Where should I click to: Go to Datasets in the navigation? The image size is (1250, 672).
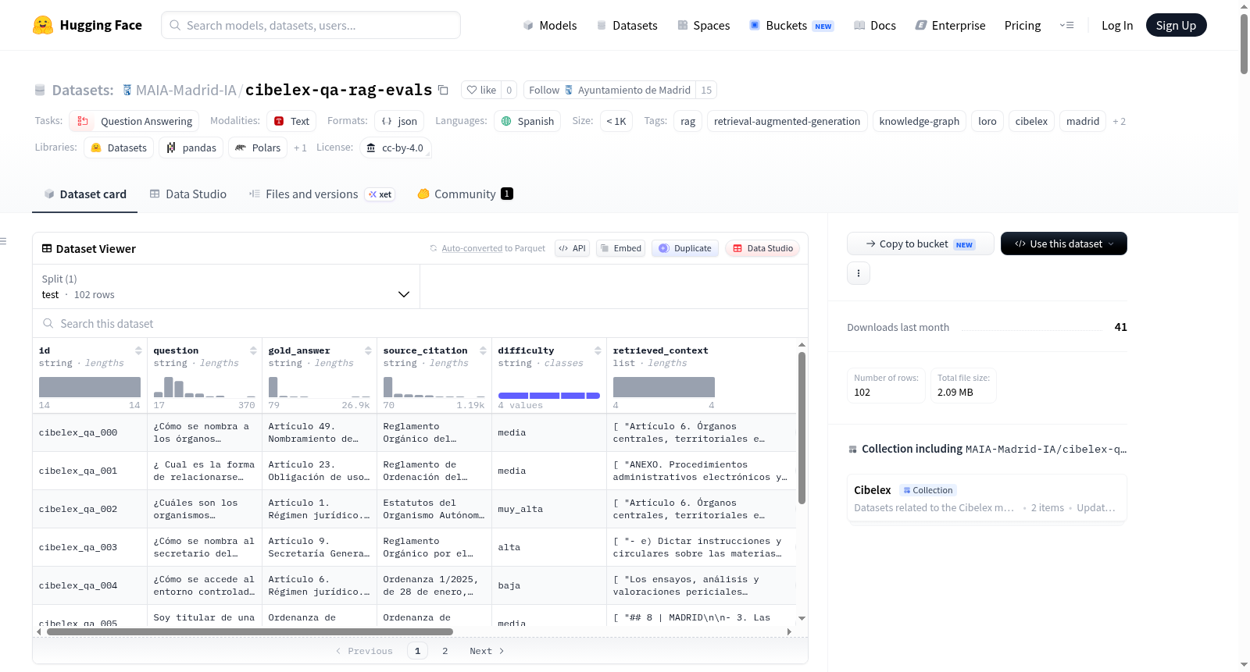pyautogui.click(x=627, y=25)
